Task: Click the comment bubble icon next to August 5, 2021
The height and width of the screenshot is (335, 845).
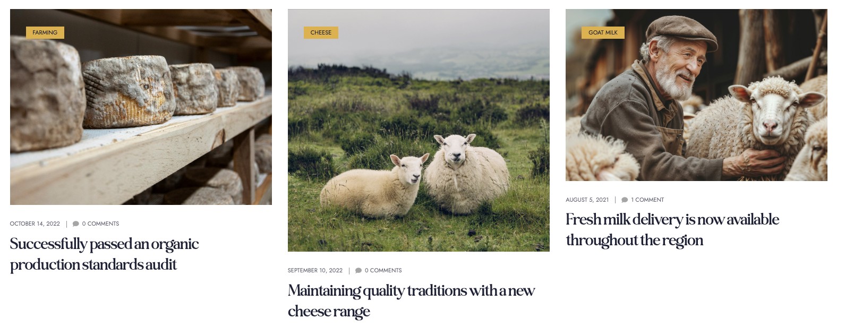Action: 625,200
